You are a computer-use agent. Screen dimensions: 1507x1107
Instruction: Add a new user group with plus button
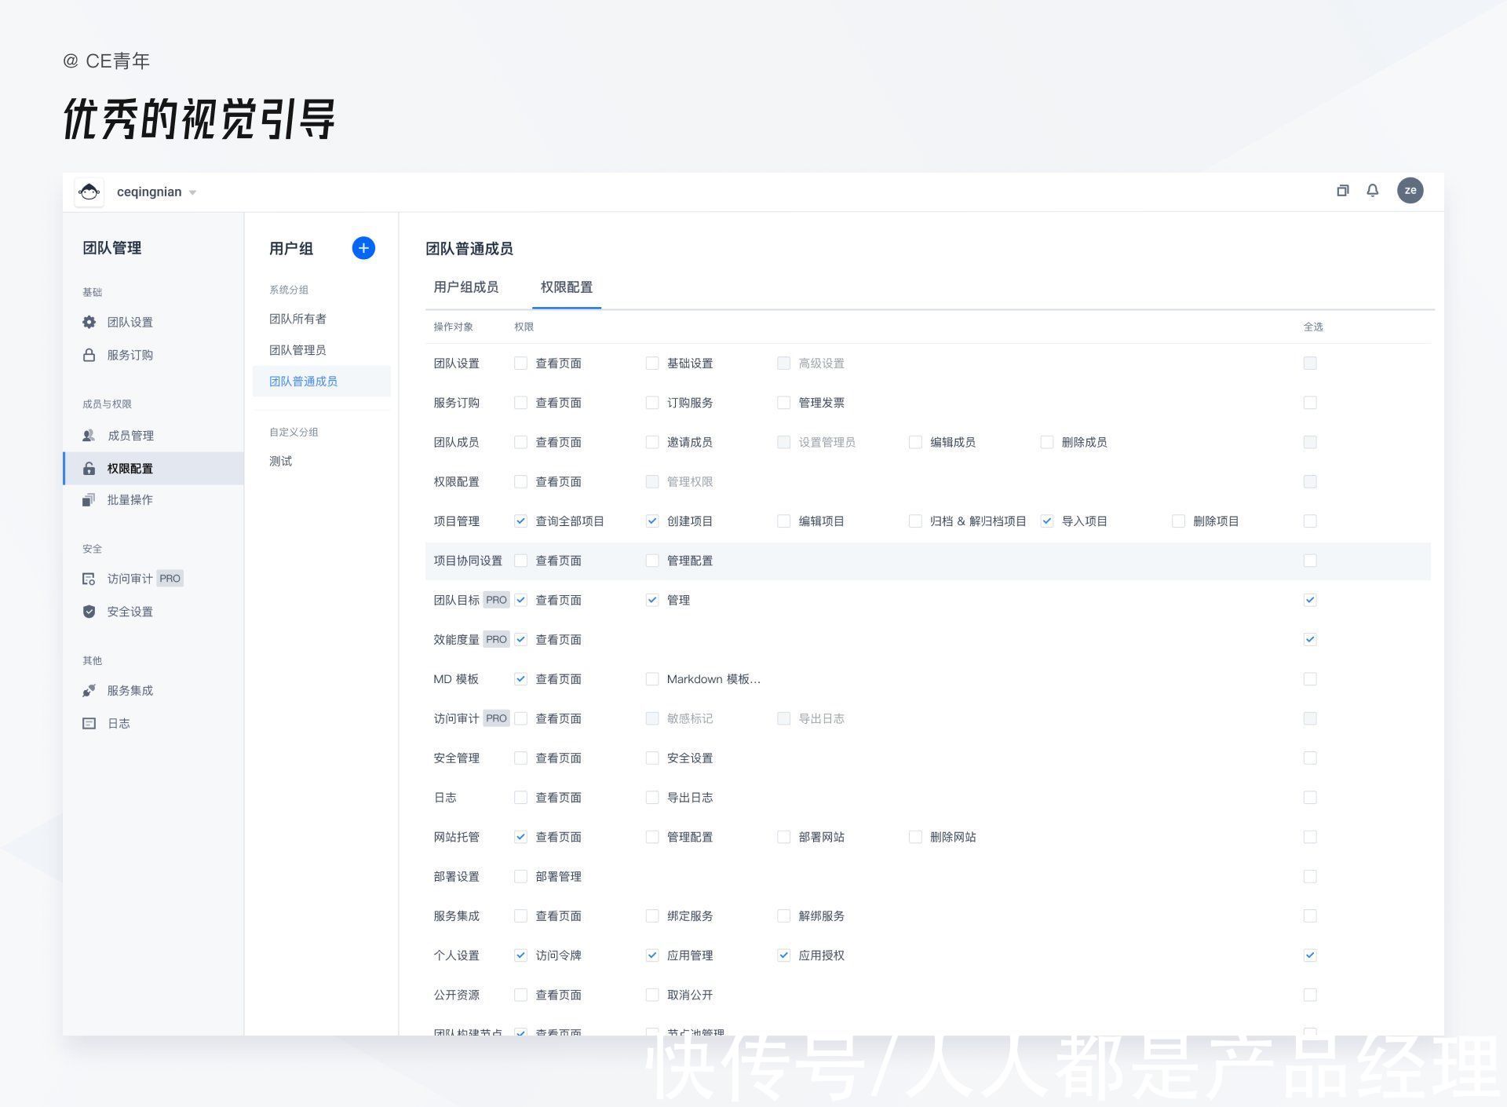[x=363, y=248]
